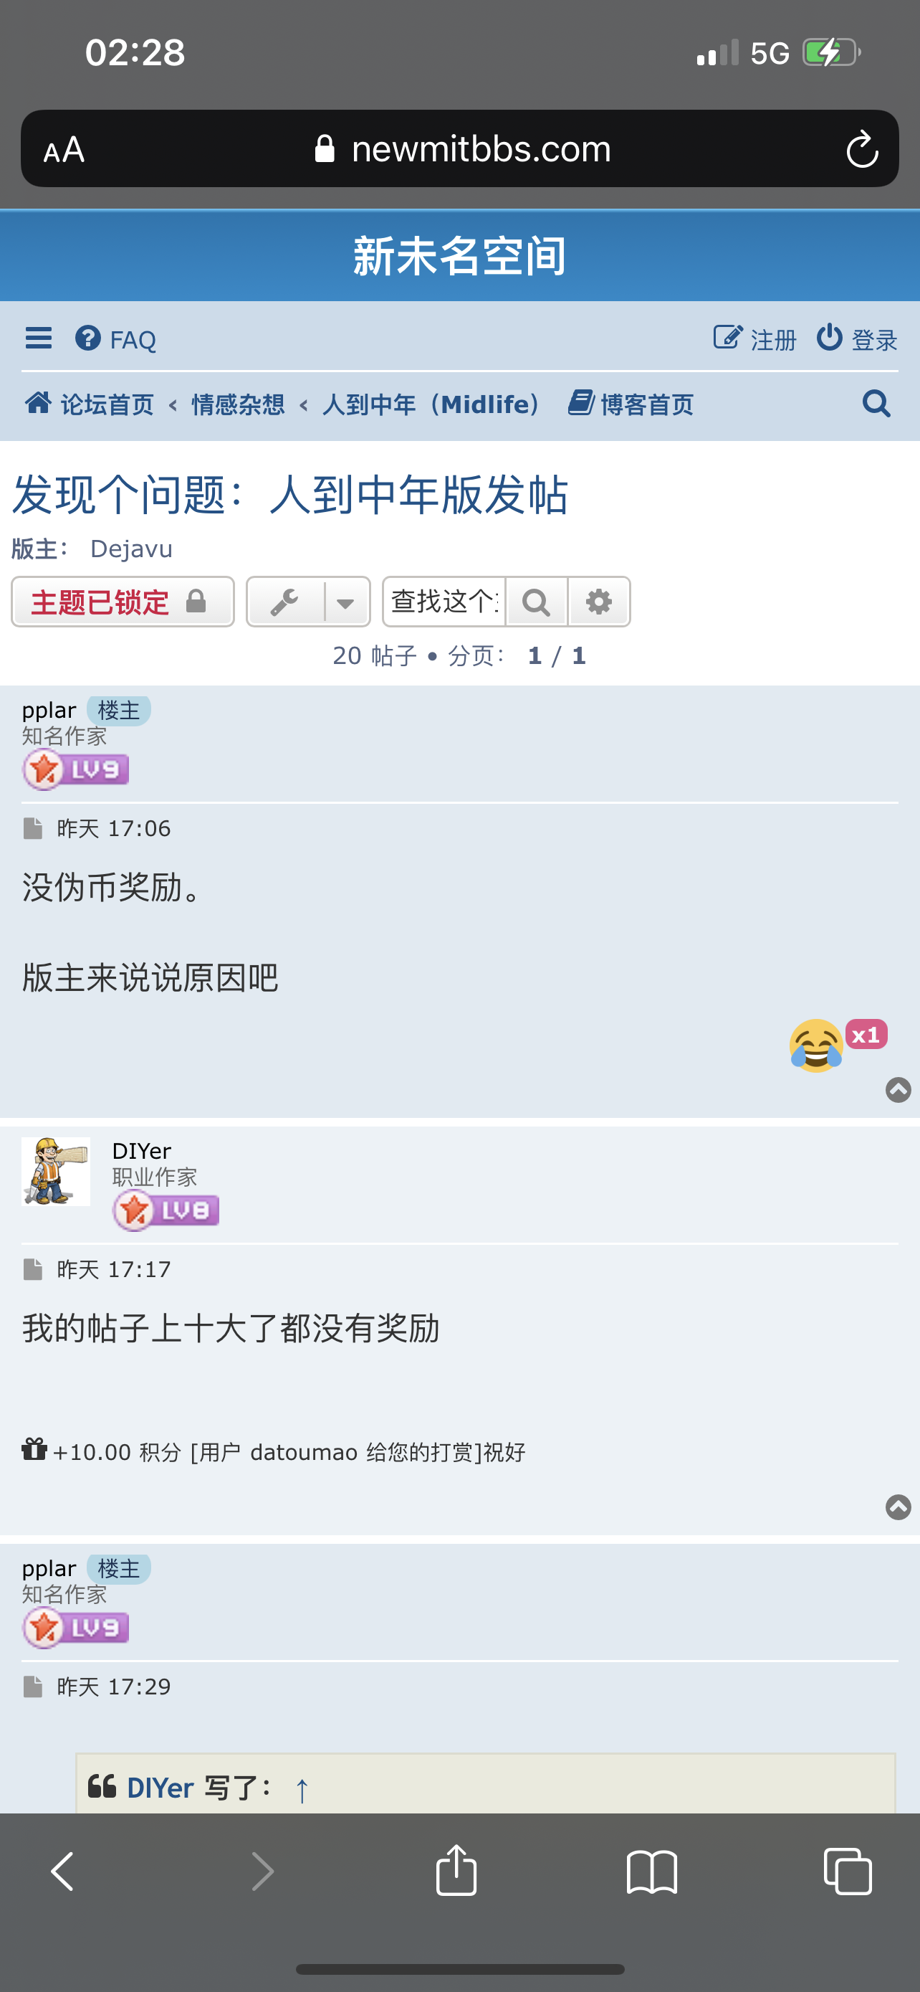Open Safari reader text size options
Image resolution: width=920 pixels, height=1992 pixels.
pyautogui.click(x=64, y=149)
